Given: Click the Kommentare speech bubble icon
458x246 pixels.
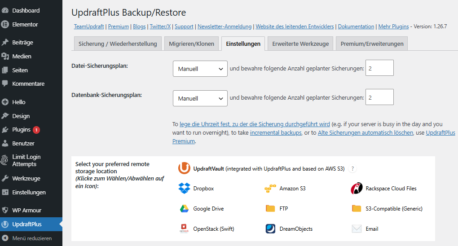Looking at the screenshot, I should coord(5,83).
